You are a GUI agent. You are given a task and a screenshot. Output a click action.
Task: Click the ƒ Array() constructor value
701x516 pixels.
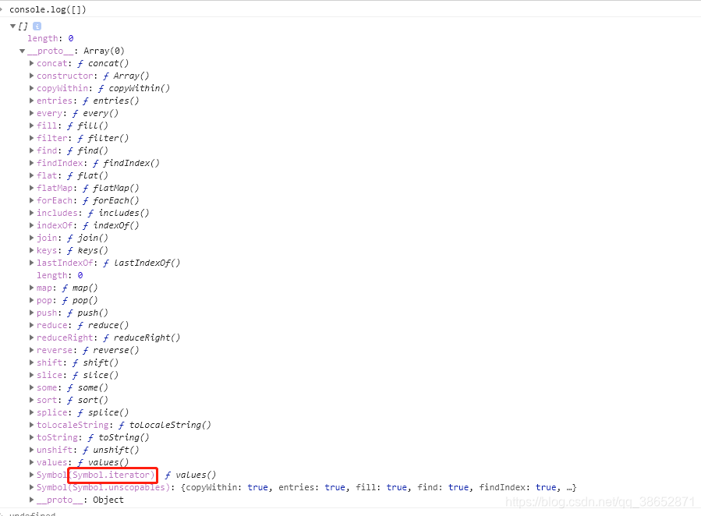pyautogui.click(x=126, y=76)
